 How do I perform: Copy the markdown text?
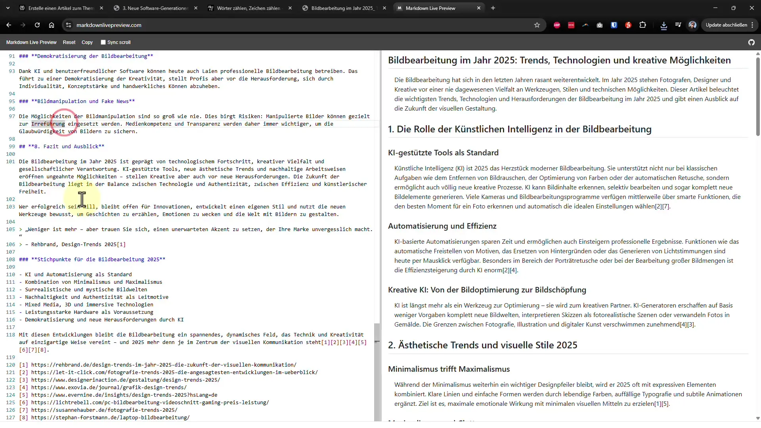[x=87, y=42]
